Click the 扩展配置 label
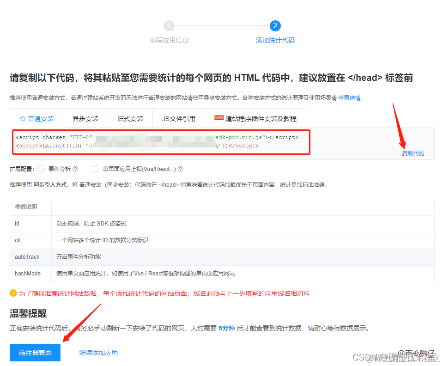Image resolution: width=443 pixels, height=366 pixels. coord(22,169)
